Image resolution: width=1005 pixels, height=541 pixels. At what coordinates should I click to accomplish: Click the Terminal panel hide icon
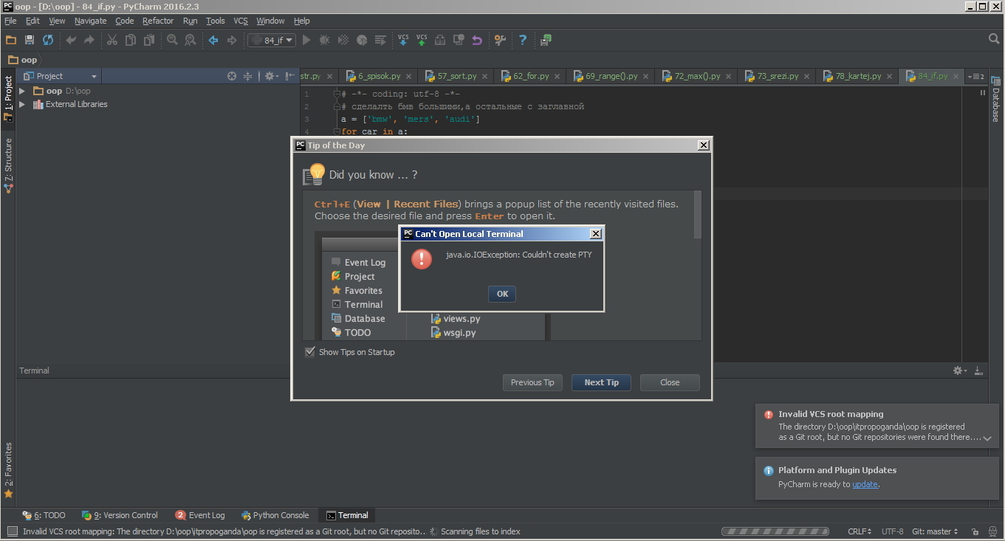click(x=978, y=371)
